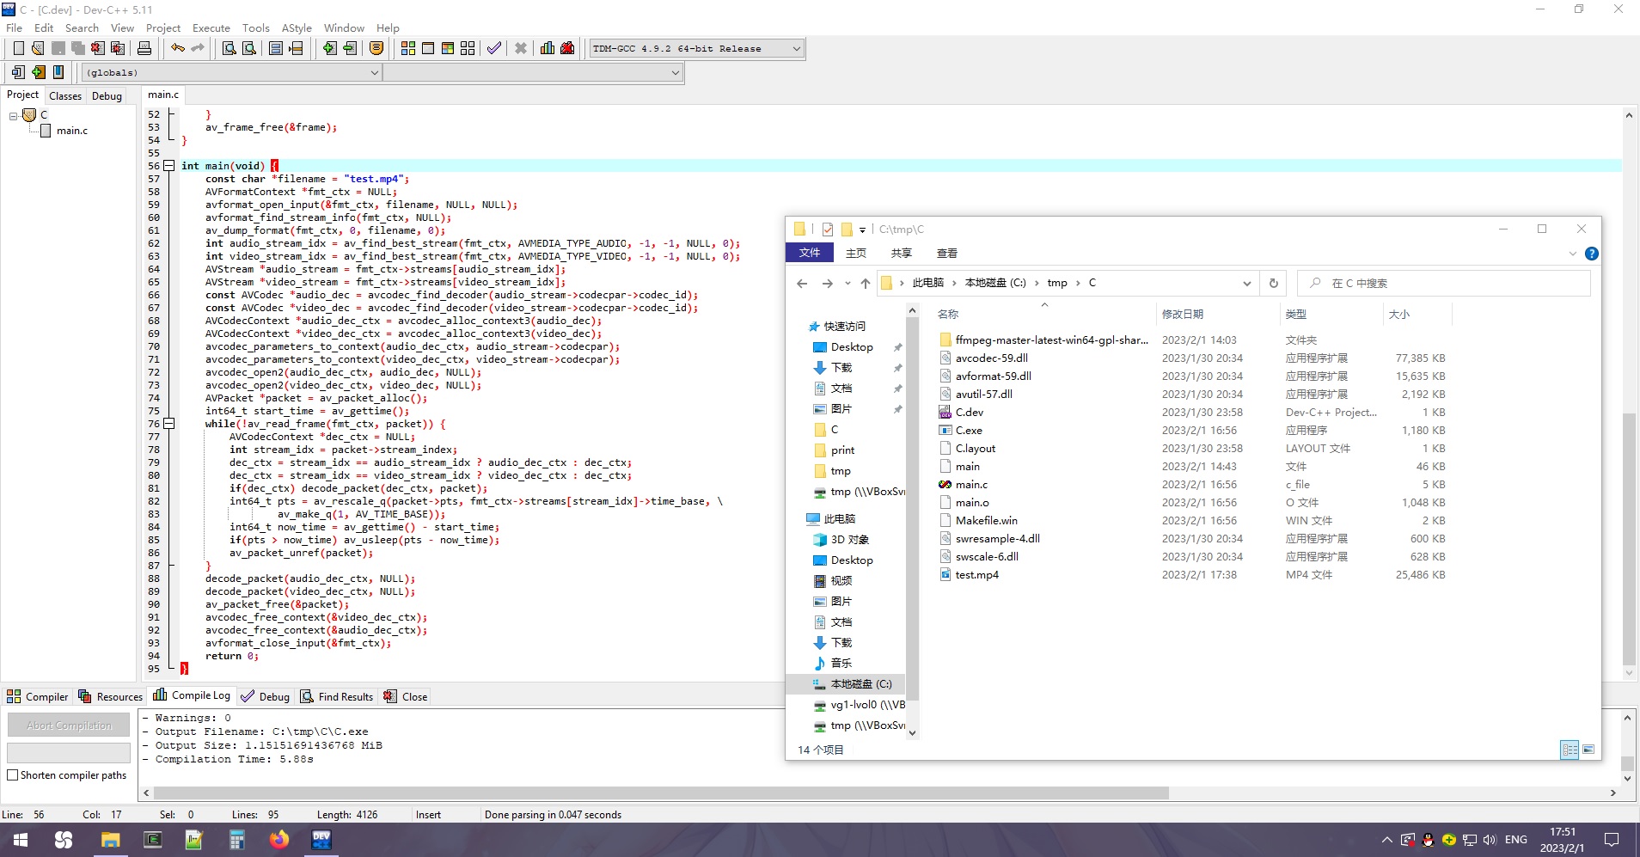The image size is (1640, 857).
Task: Collapse the C project tree node
Action: pos(14,115)
